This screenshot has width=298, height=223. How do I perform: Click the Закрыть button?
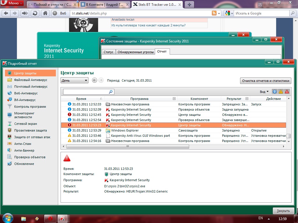[283, 211]
